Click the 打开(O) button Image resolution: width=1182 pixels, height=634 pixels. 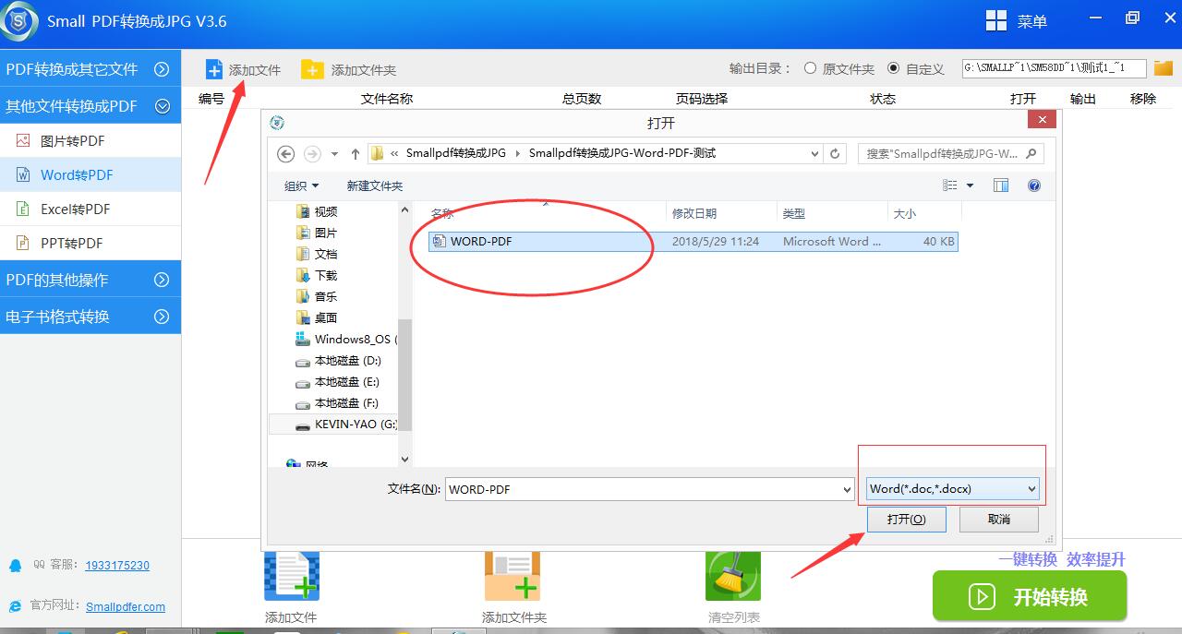point(907,520)
